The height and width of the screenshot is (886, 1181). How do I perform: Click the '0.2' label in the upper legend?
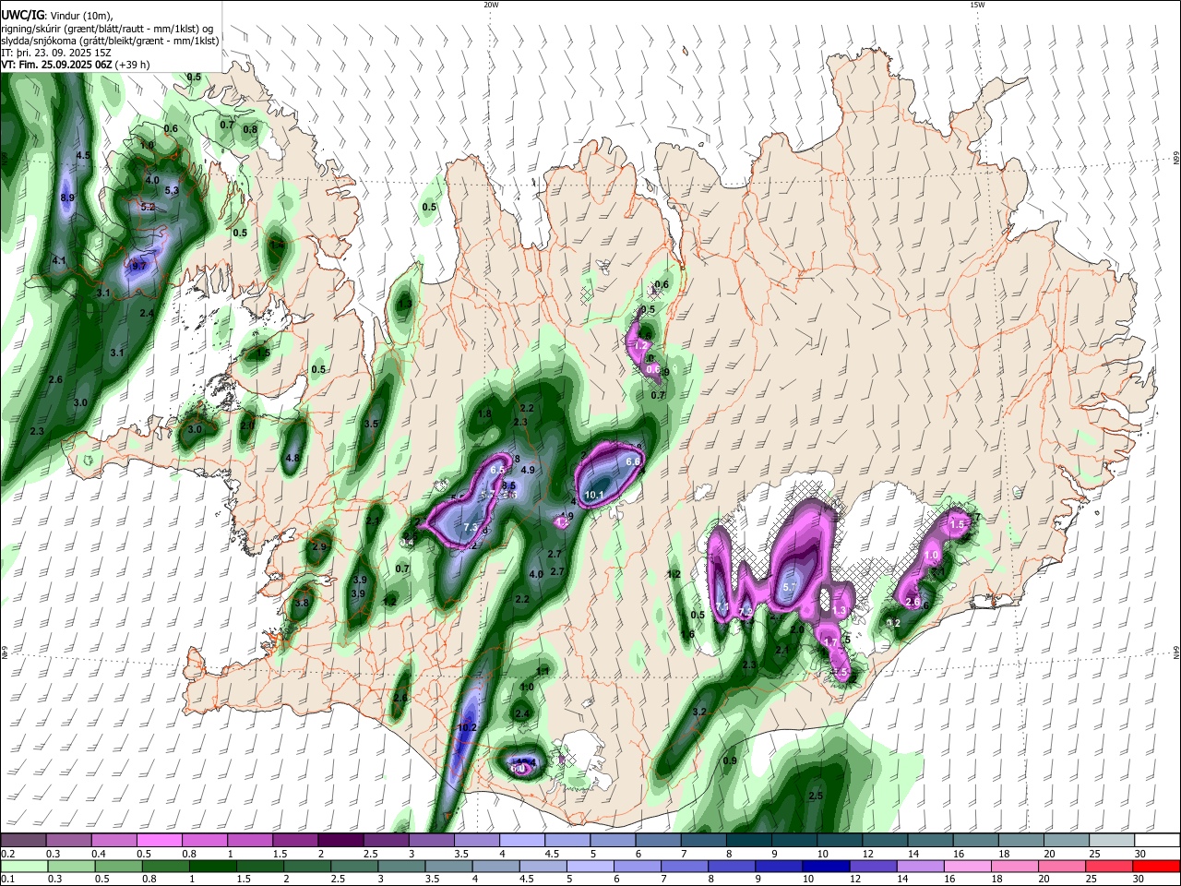point(7,854)
